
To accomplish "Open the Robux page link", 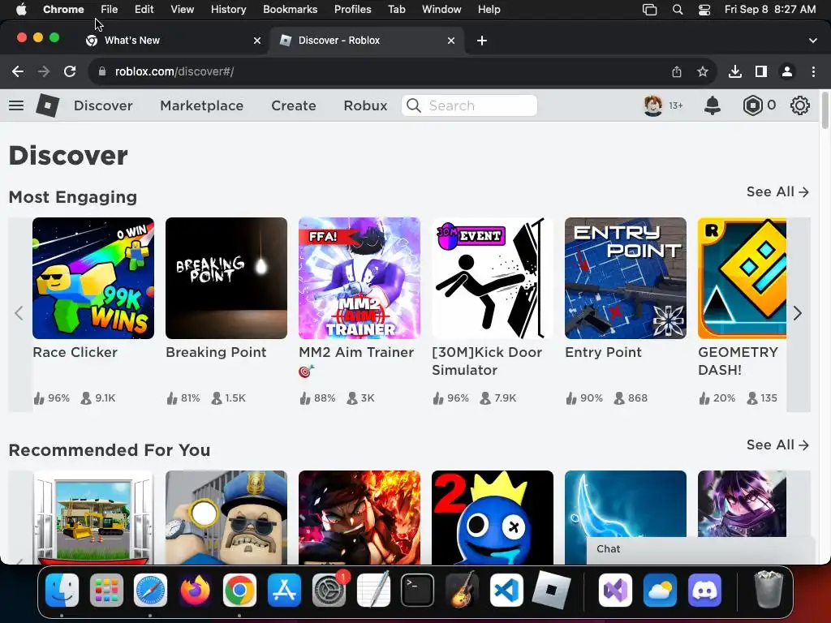I will 365,105.
